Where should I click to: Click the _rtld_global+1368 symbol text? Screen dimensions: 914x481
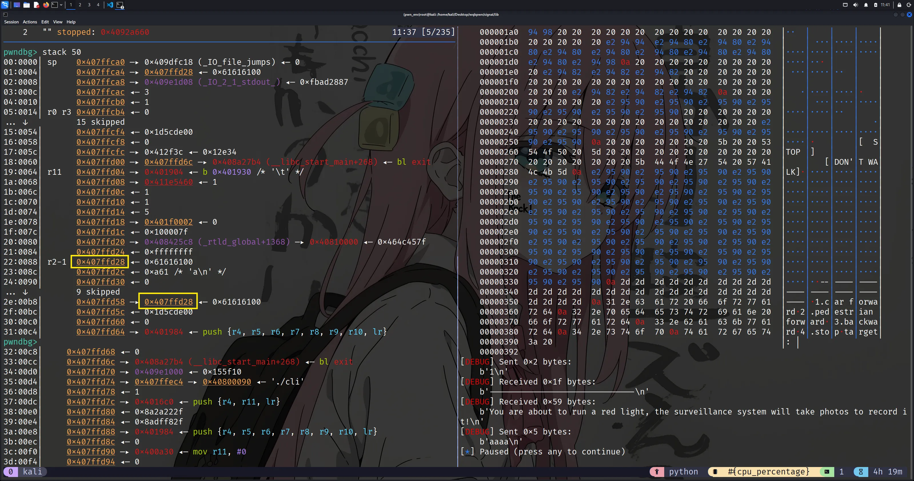[244, 242]
